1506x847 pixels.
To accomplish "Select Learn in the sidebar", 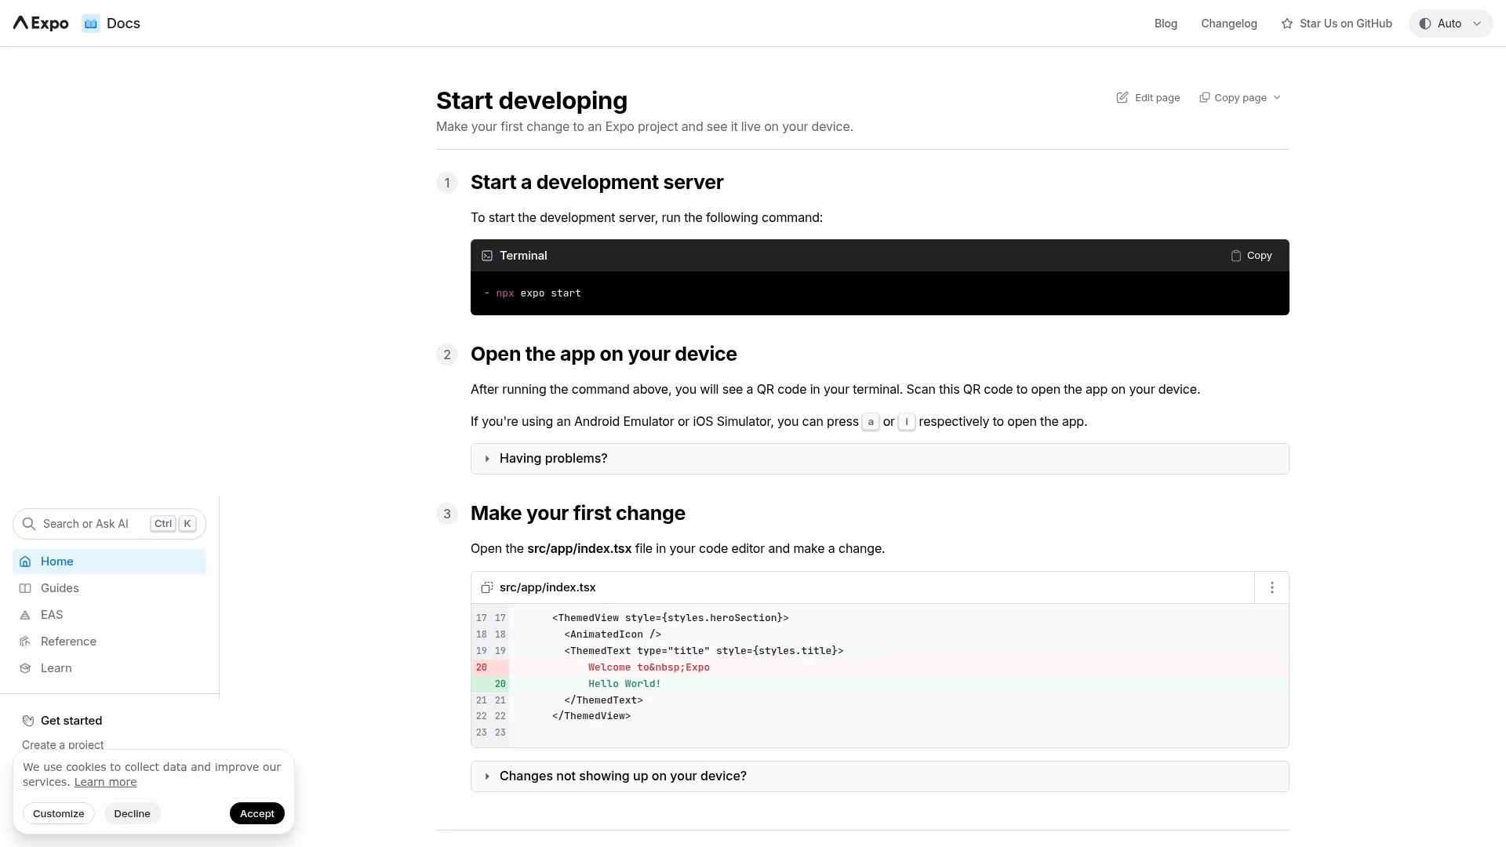I will (x=54, y=667).
